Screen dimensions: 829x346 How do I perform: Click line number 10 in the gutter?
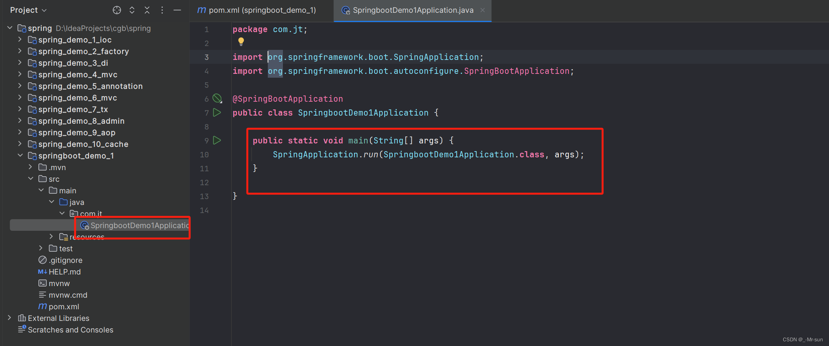[204, 155]
